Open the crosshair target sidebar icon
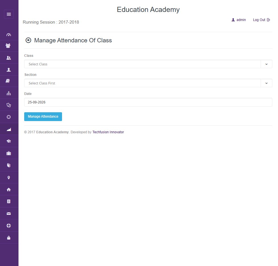The height and width of the screenshot is (266, 278). [x=9, y=117]
